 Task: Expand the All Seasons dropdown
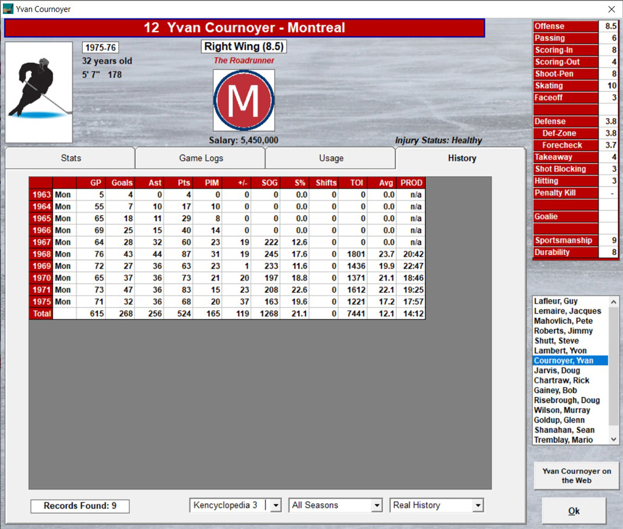click(x=377, y=505)
